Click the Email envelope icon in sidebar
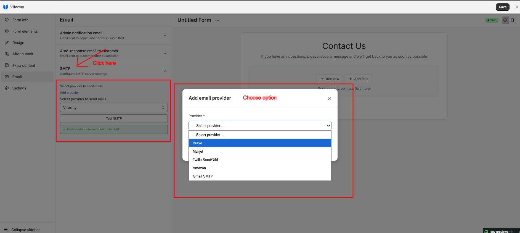The height and width of the screenshot is (233, 520). 7,77
